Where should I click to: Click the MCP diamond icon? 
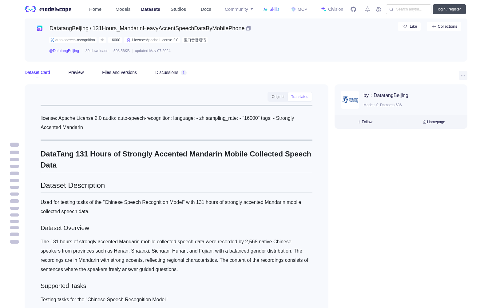293,9
